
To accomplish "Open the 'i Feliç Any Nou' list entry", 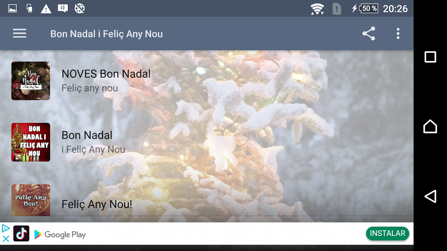I will [x=207, y=142].
